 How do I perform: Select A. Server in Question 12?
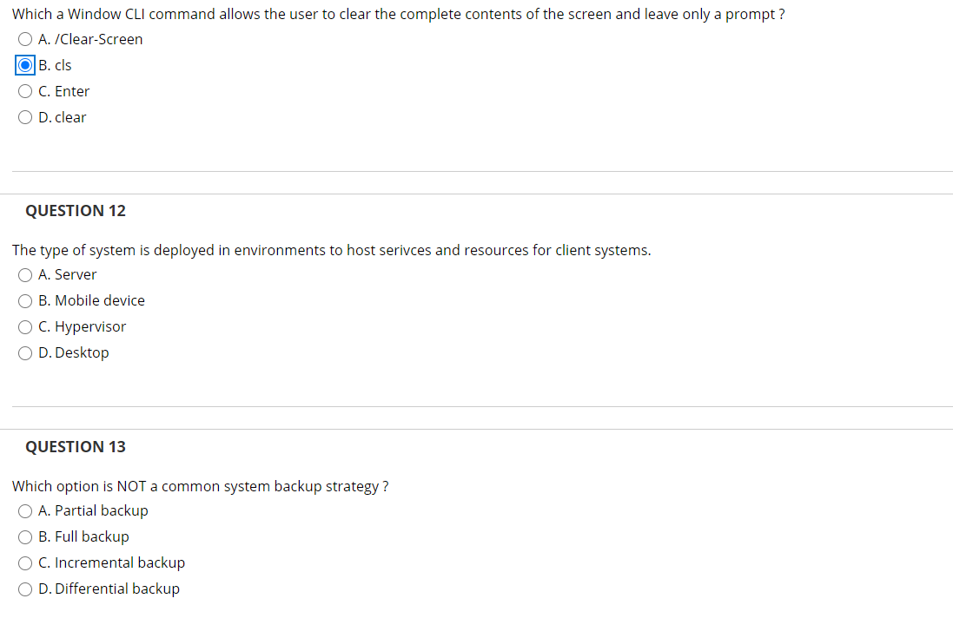point(25,274)
